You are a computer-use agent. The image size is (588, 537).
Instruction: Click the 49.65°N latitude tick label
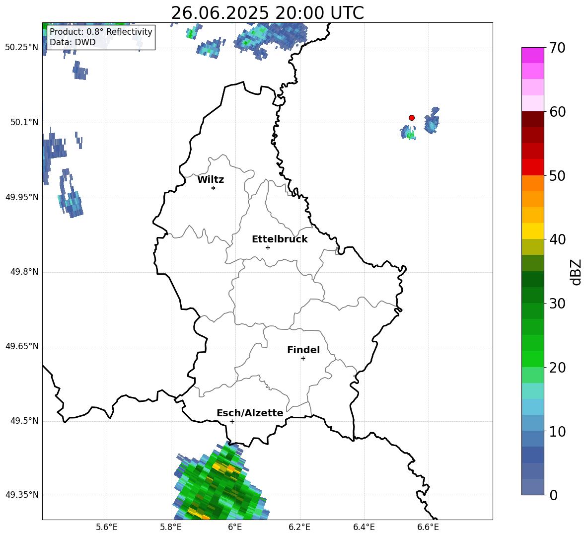coord(21,346)
